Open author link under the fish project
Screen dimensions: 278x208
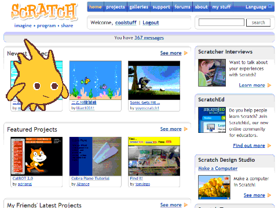pyautogui.click(x=85, y=108)
